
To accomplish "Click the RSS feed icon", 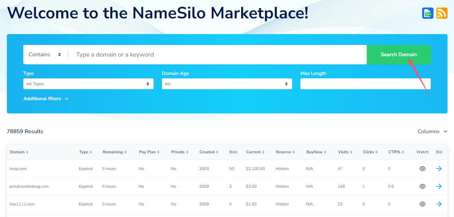I will coord(442,13).
